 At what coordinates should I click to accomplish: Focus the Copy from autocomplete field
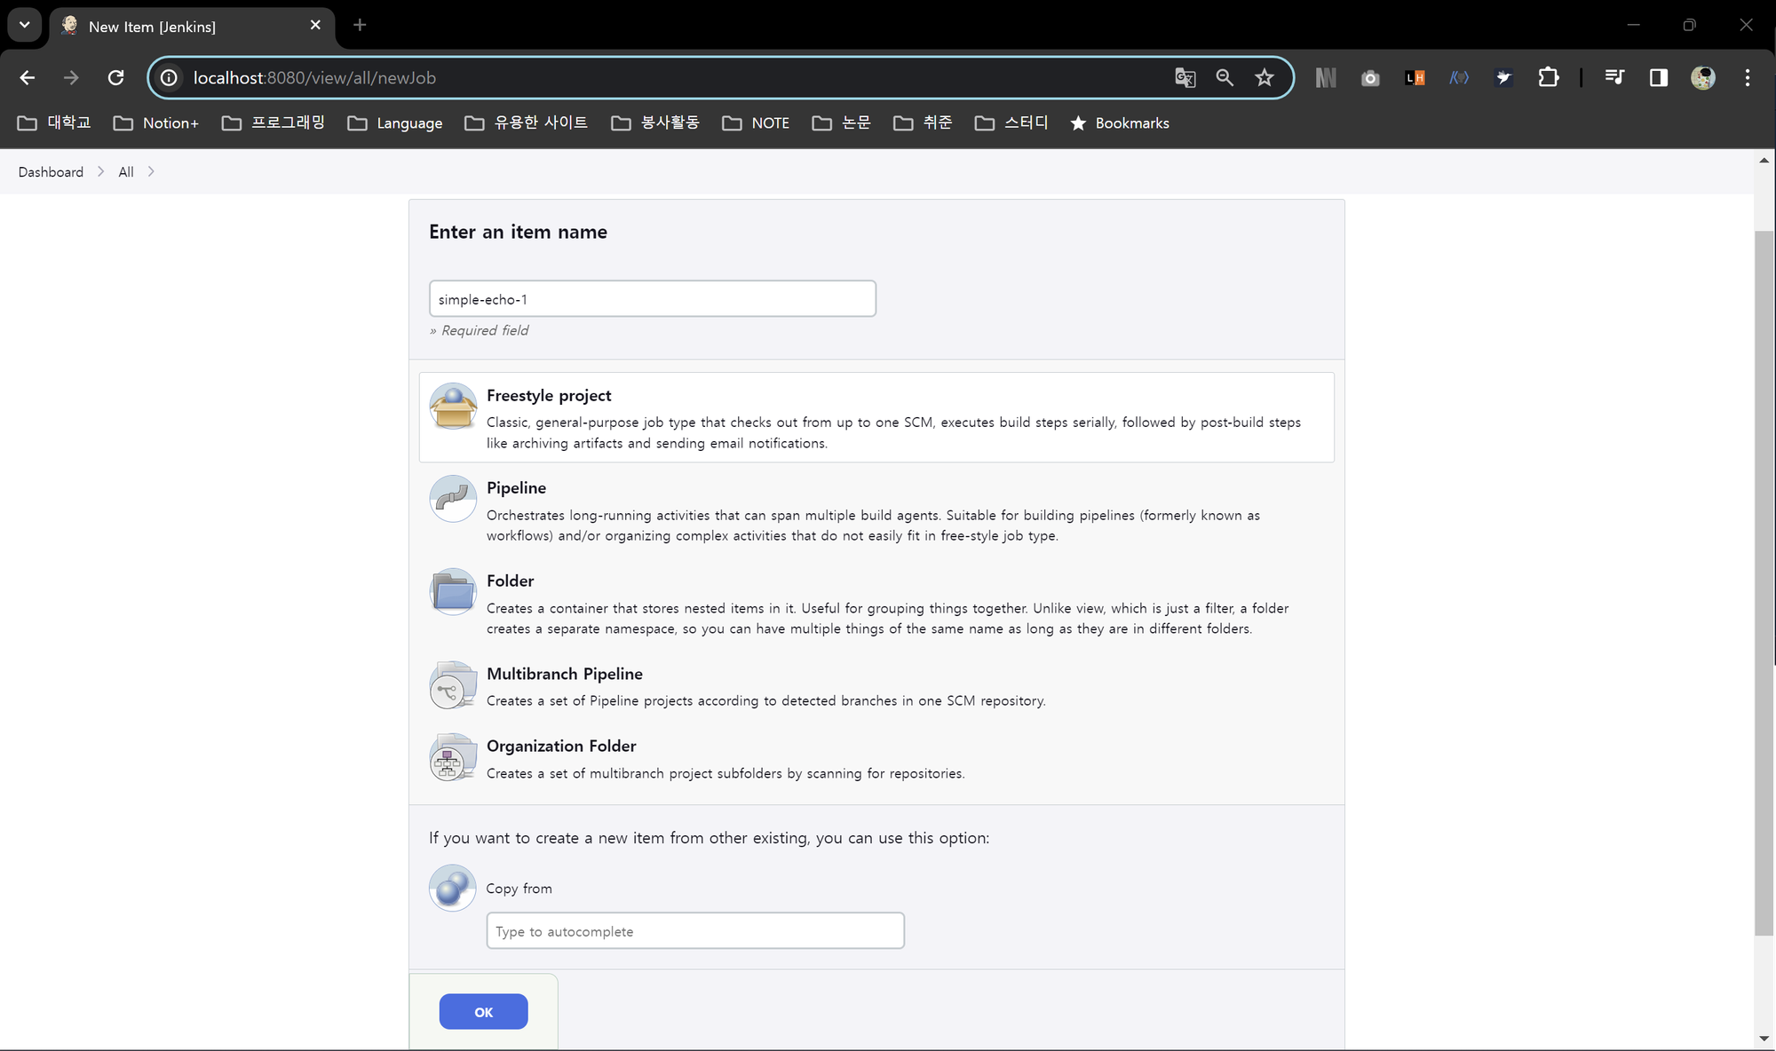(695, 931)
